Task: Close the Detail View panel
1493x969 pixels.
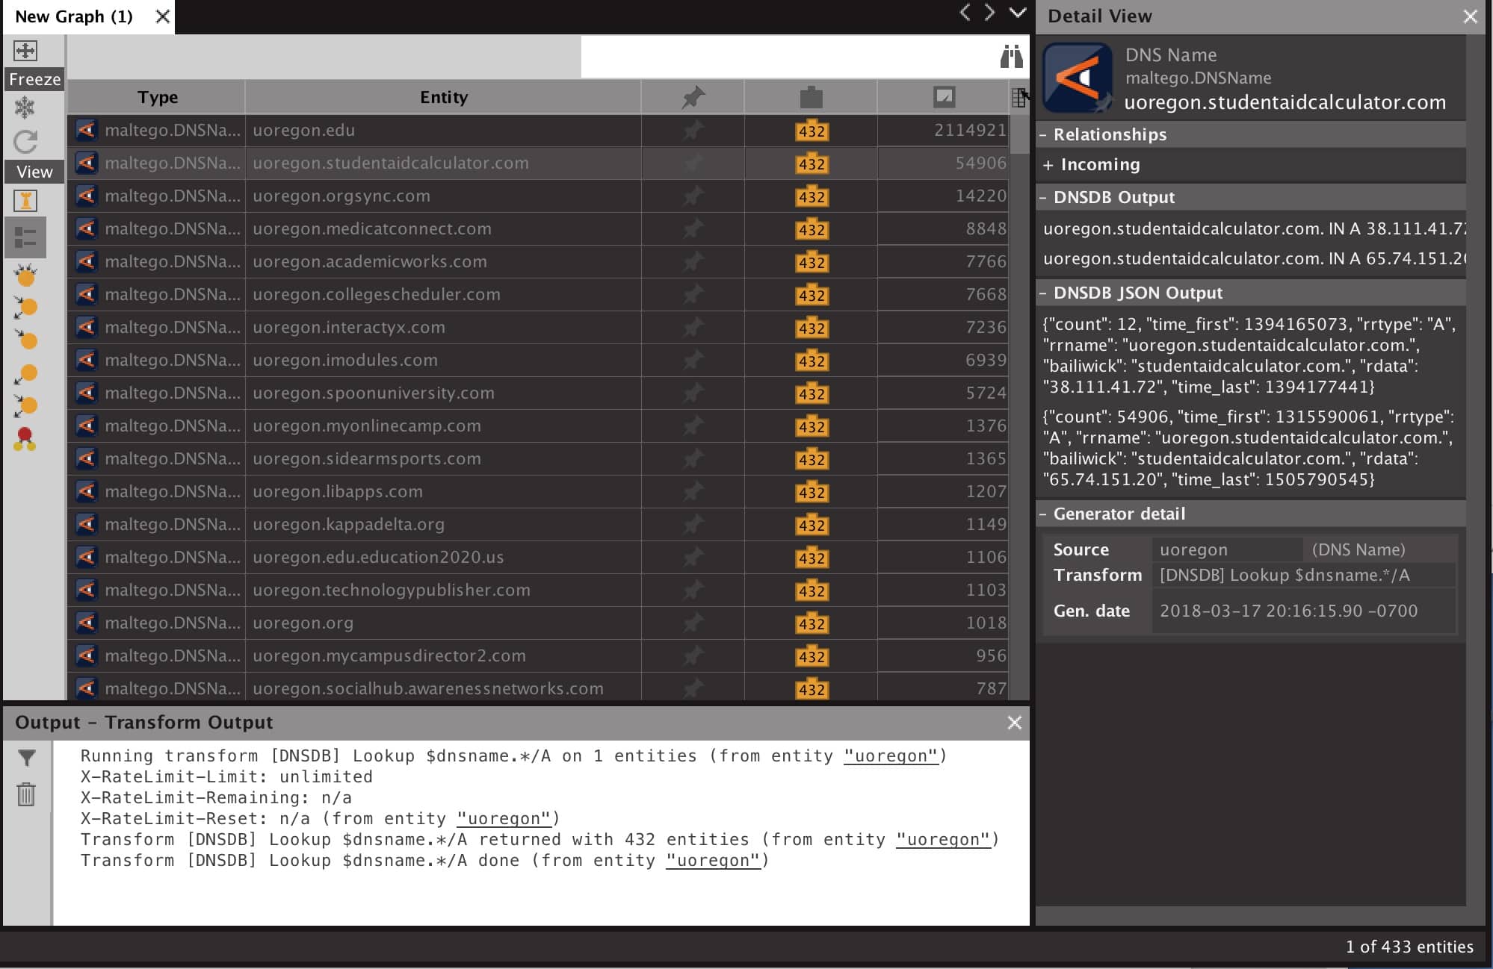Action: point(1470,16)
